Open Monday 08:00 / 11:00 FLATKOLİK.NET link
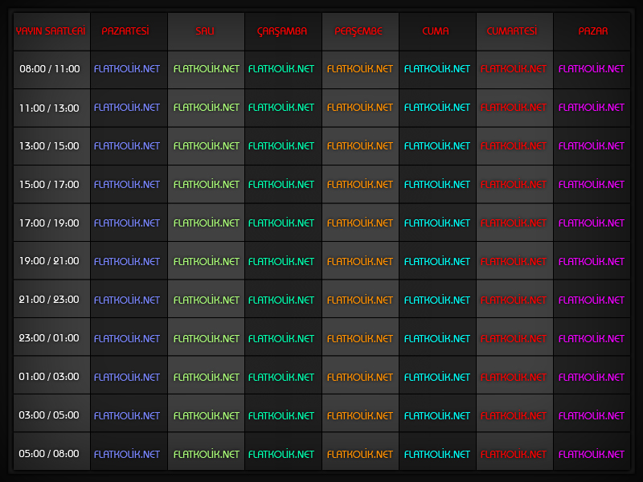Screen dimensions: 643x482 pos(127,68)
